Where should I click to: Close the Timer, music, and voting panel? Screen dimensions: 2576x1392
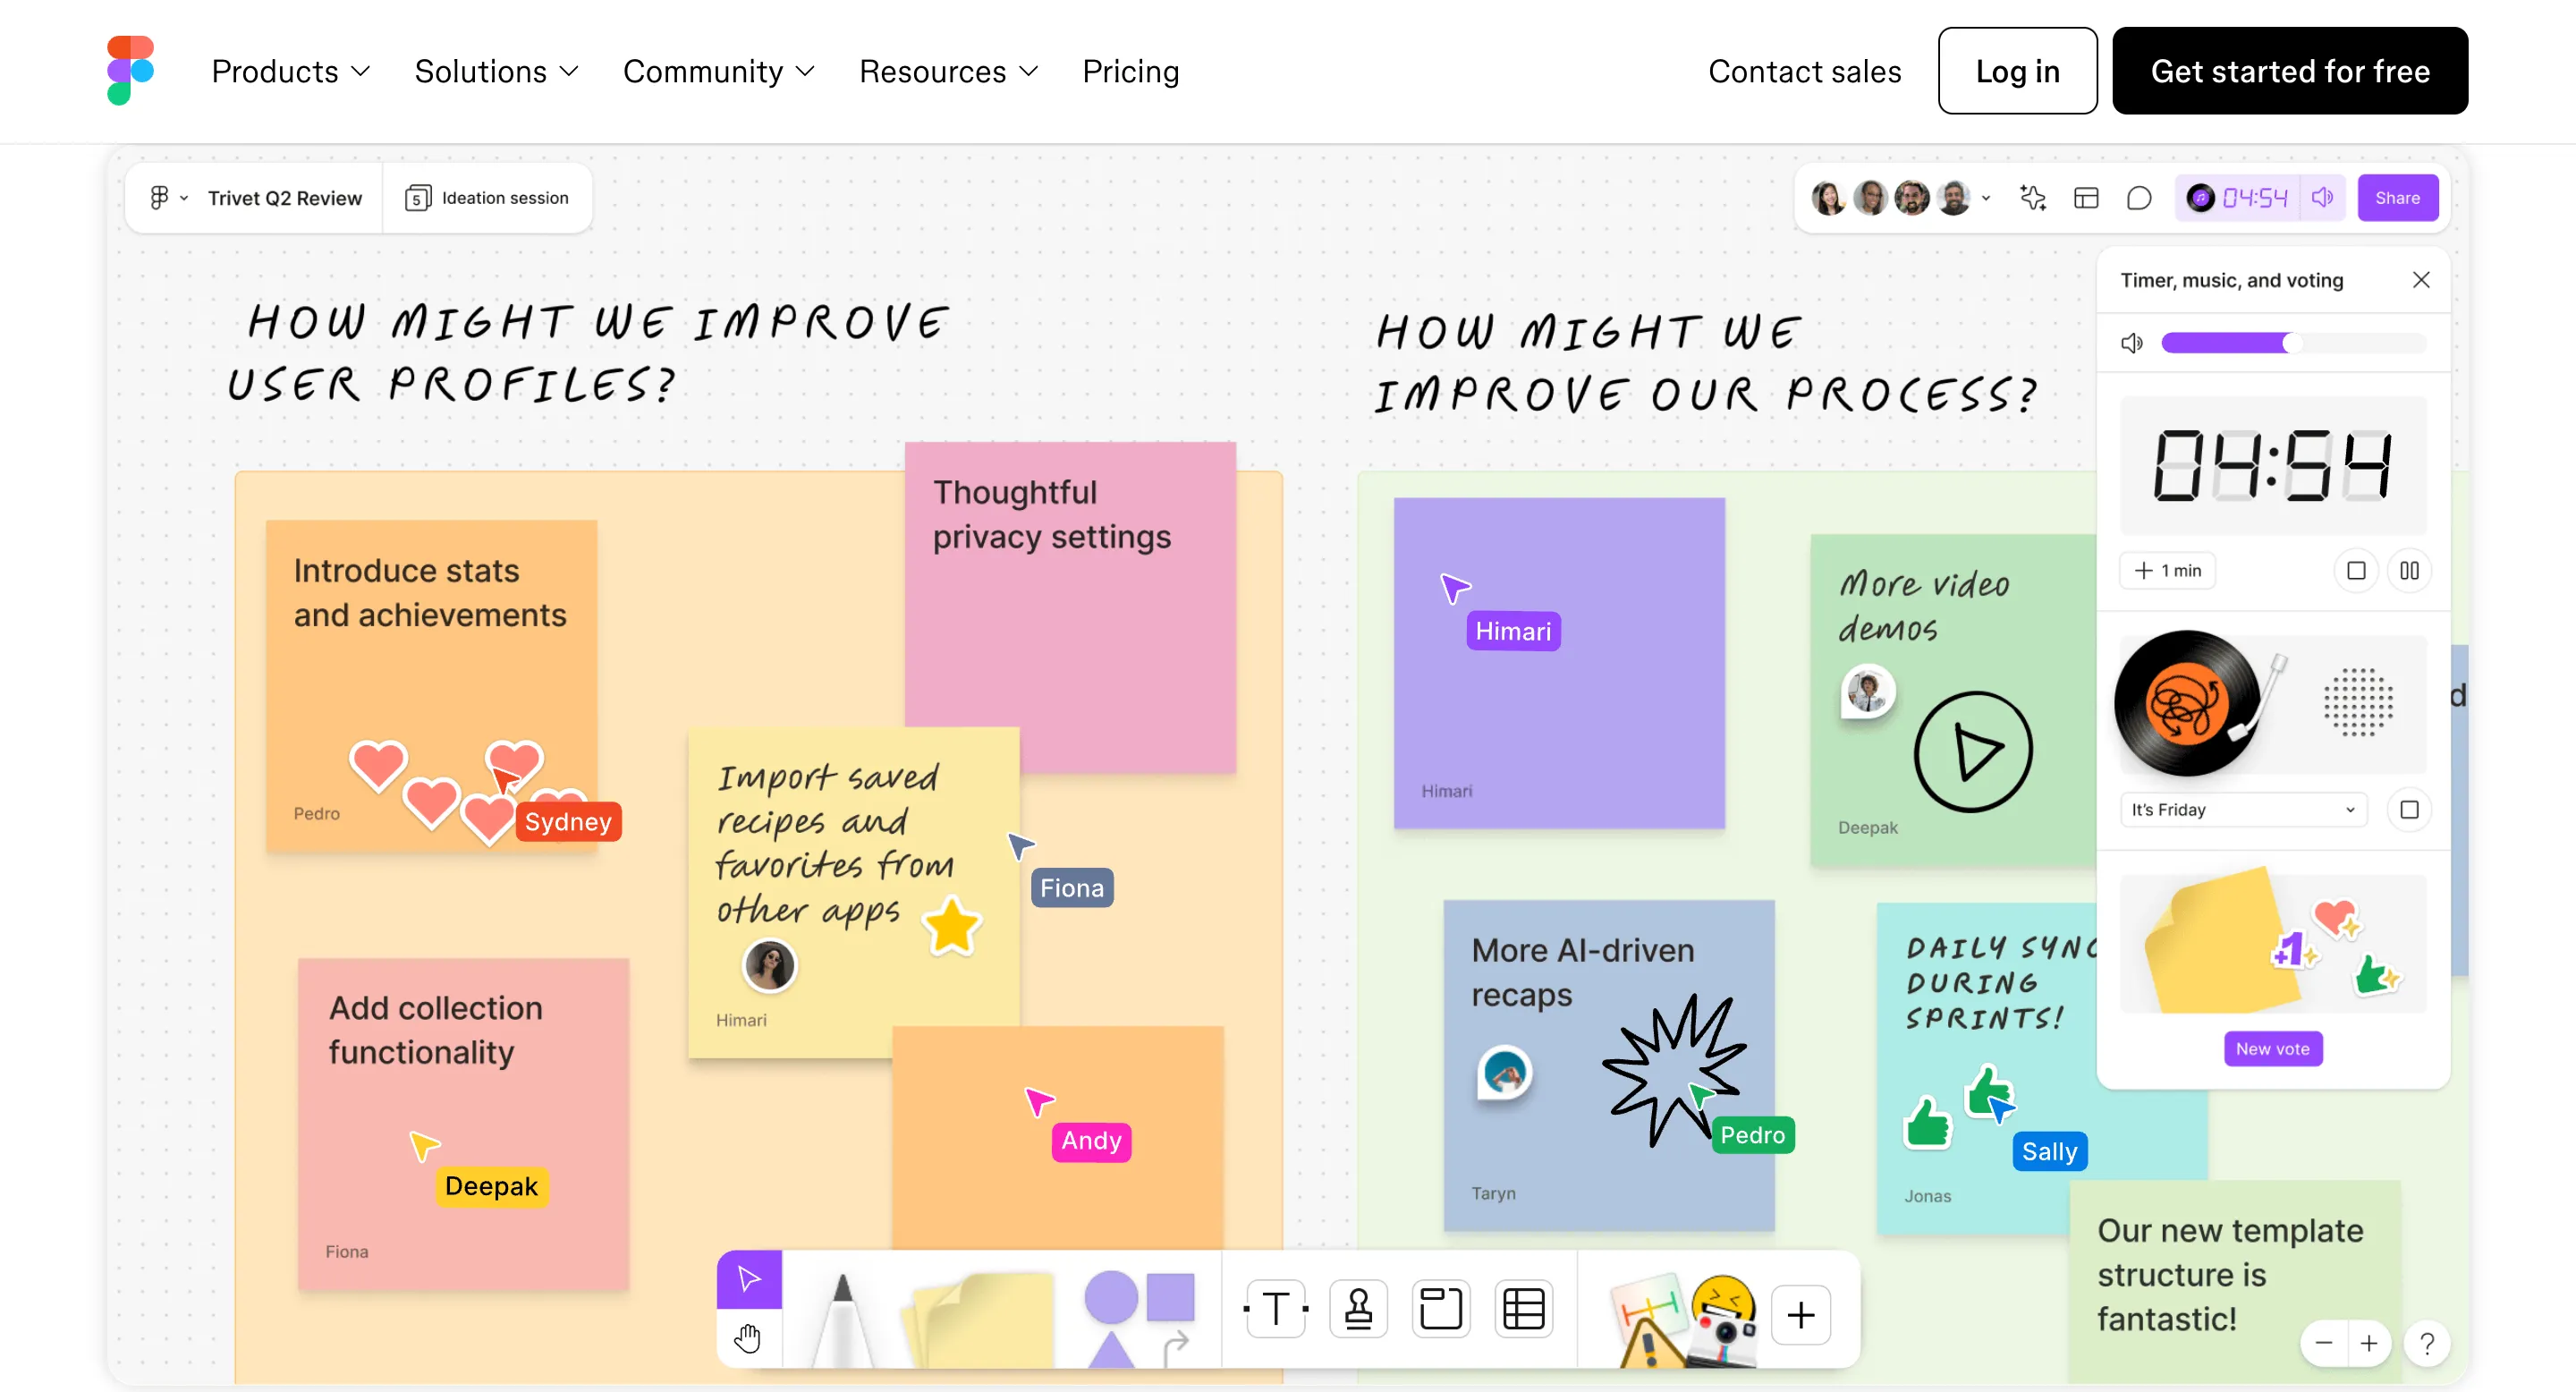2421,280
